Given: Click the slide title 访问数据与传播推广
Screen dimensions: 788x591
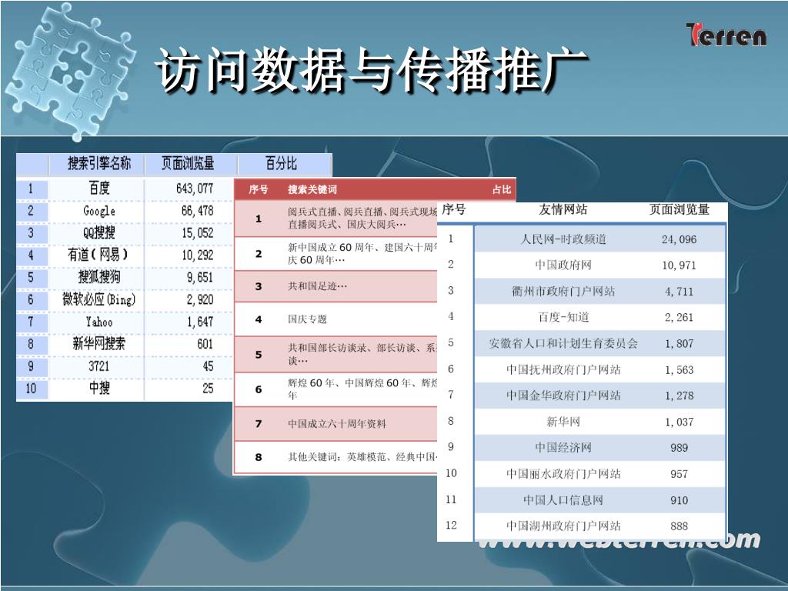Looking at the screenshot, I should pos(372,71).
